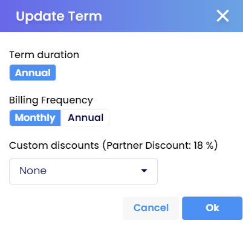Viewport: 243px width, 228px height.
Task: Confirm changes with the Ok button
Action: (212, 208)
